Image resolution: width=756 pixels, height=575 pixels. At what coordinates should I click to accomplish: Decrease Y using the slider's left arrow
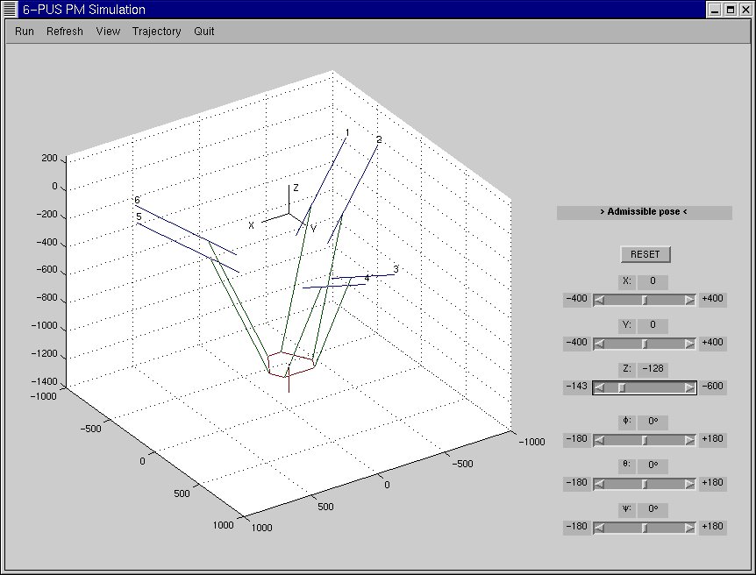[600, 343]
